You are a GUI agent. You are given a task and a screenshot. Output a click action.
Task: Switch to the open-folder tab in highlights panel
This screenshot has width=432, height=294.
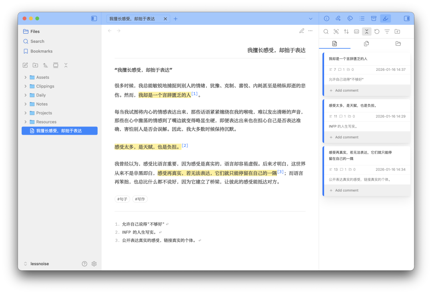point(398,44)
